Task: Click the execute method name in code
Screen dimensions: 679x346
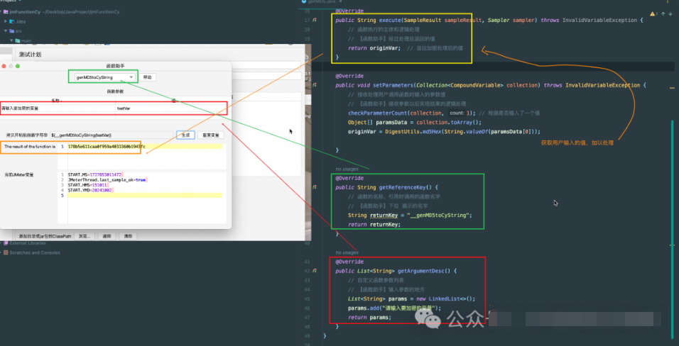Action: [390, 21]
